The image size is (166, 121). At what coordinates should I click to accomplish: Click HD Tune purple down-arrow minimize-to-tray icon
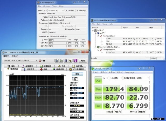tap(75, 61)
